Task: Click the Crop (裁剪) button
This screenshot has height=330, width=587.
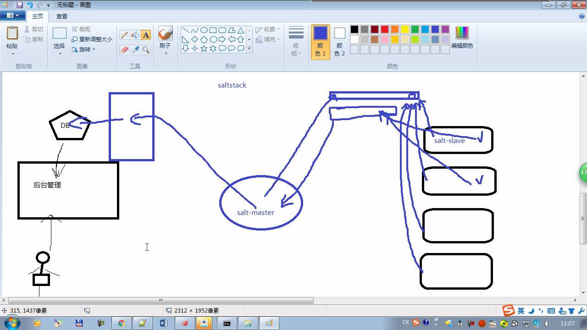Action: coord(81,29)
